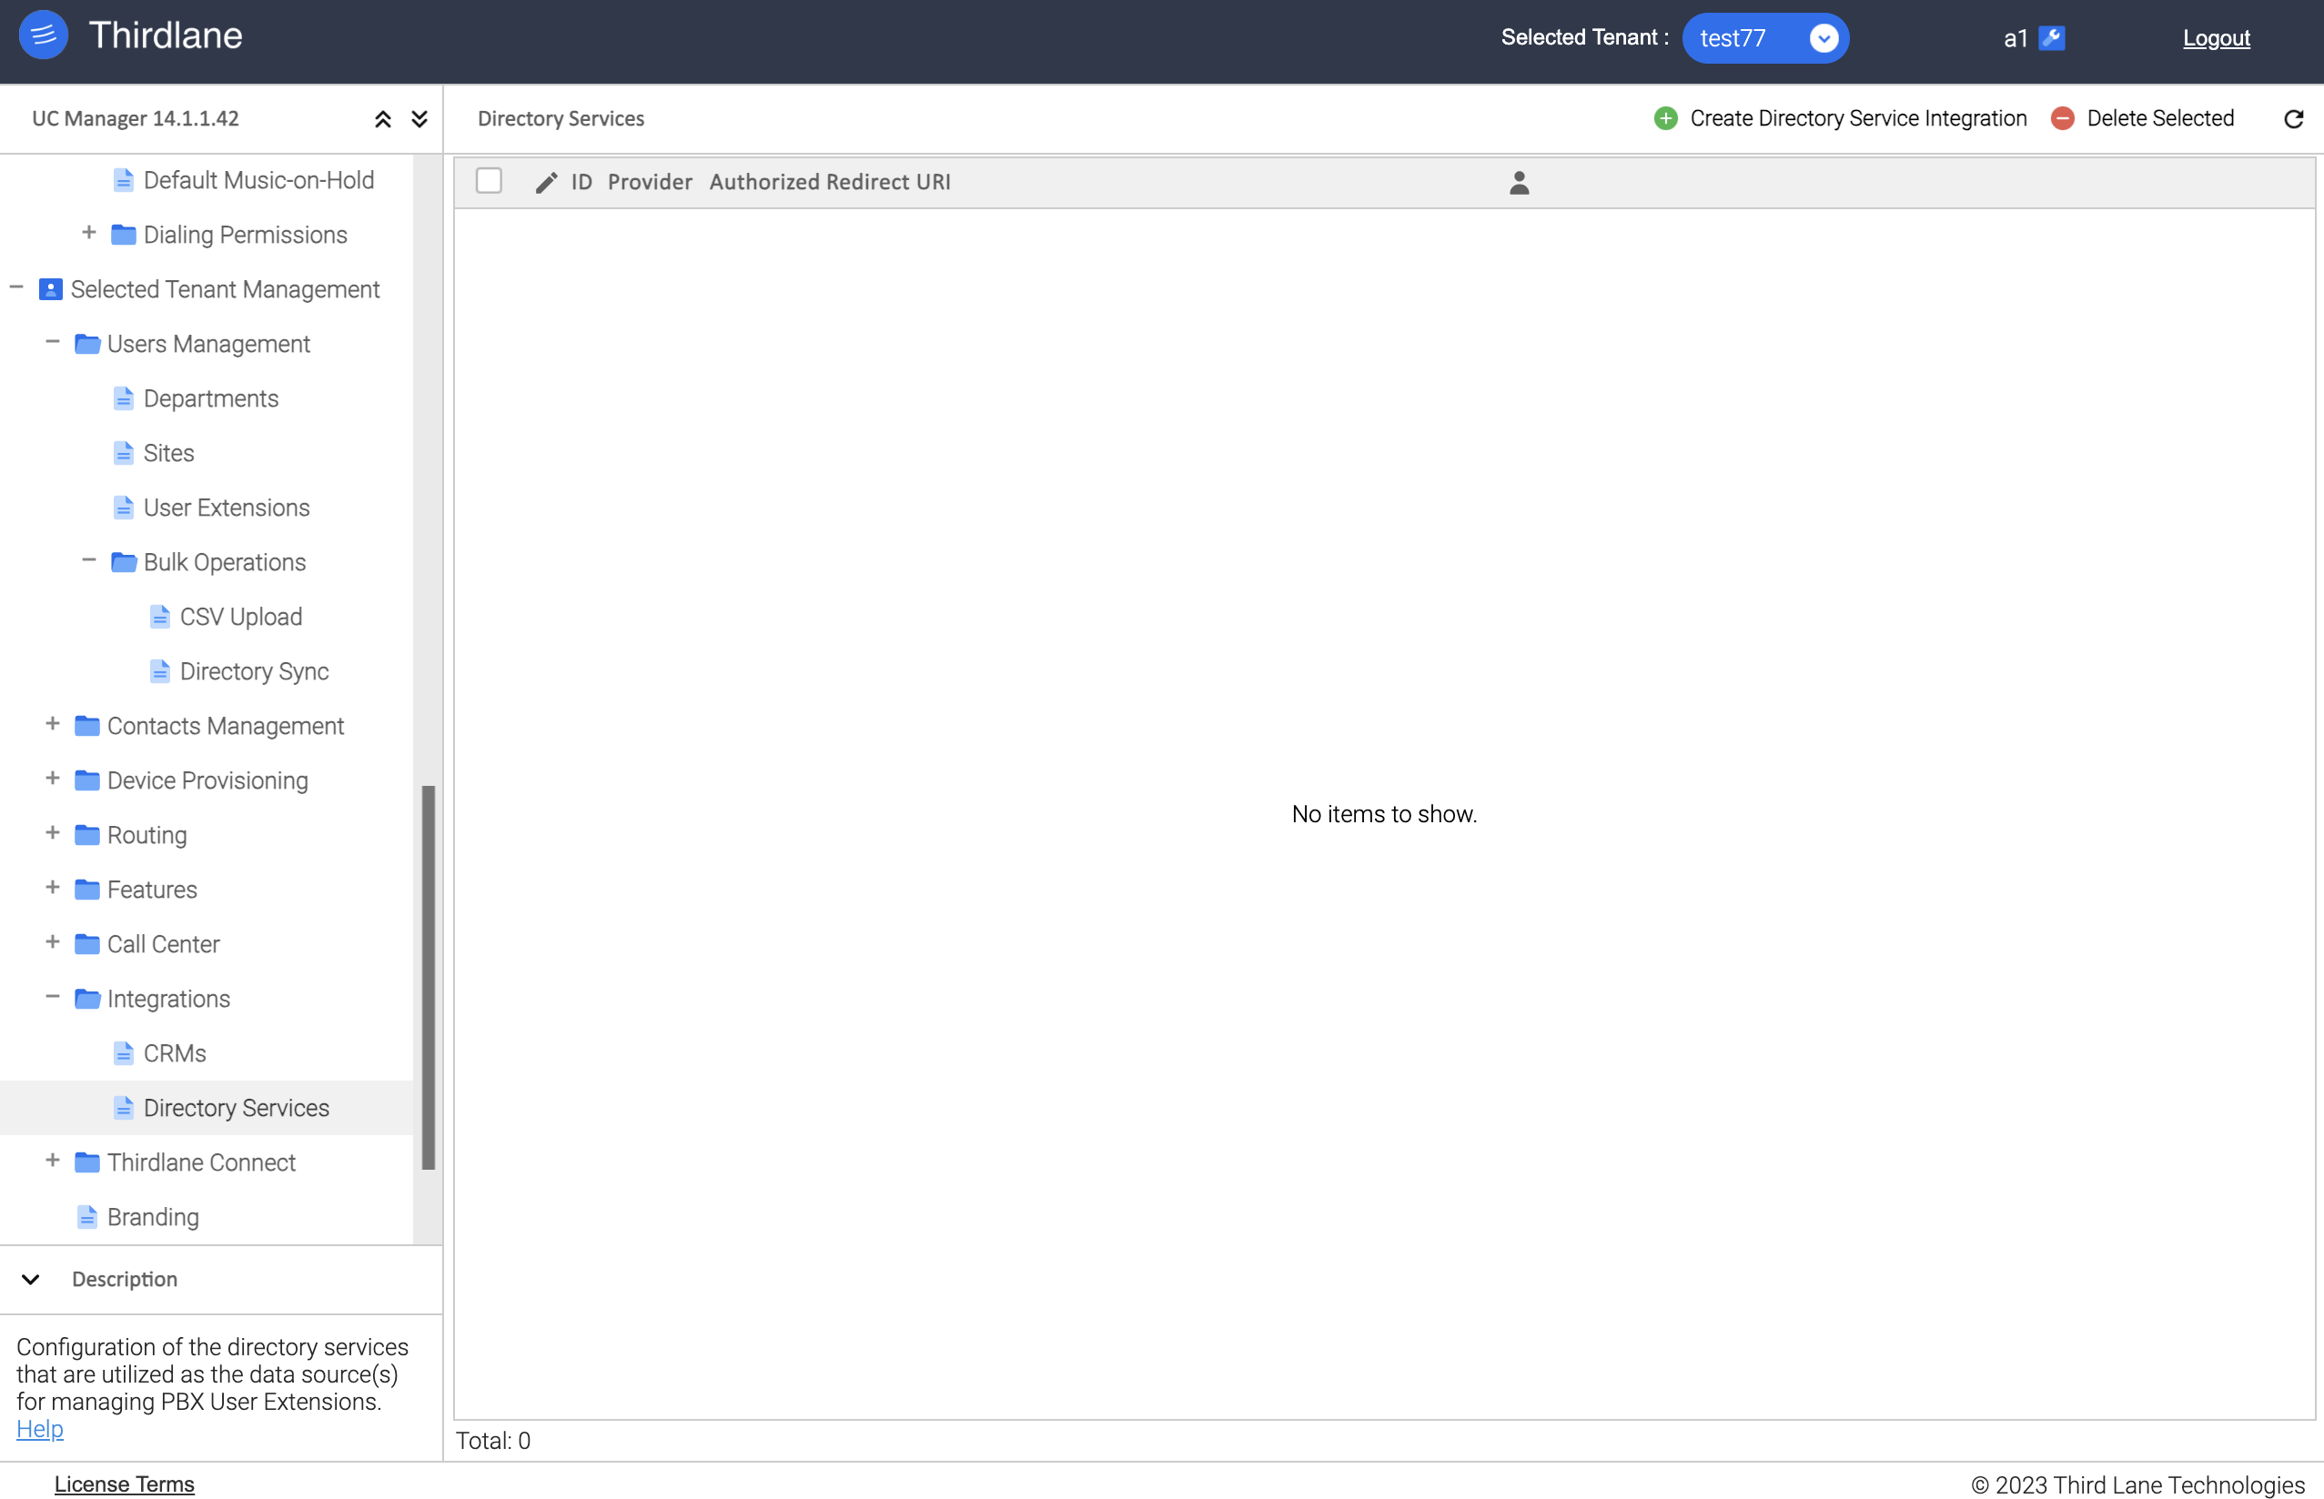Click the UC Manager version number stepper up arrow
Screen dimensions: 2324x1499
click(379, 118)
